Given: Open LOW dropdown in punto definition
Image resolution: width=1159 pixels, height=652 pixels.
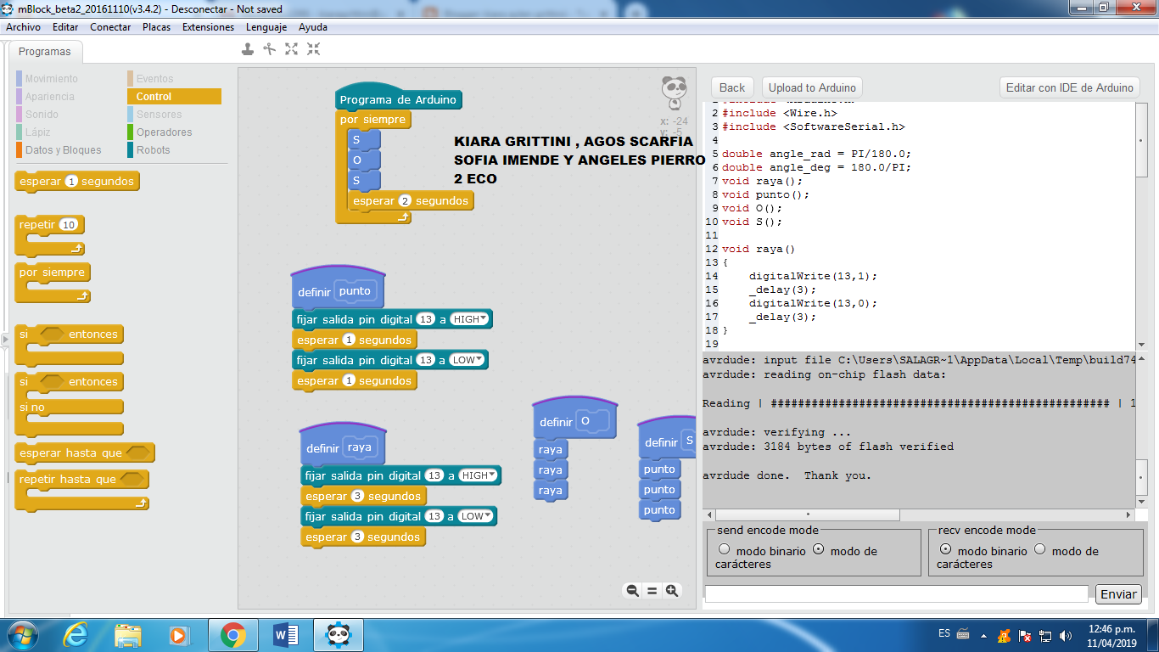Looking at the screenshot, I should (x=468, y=360).
